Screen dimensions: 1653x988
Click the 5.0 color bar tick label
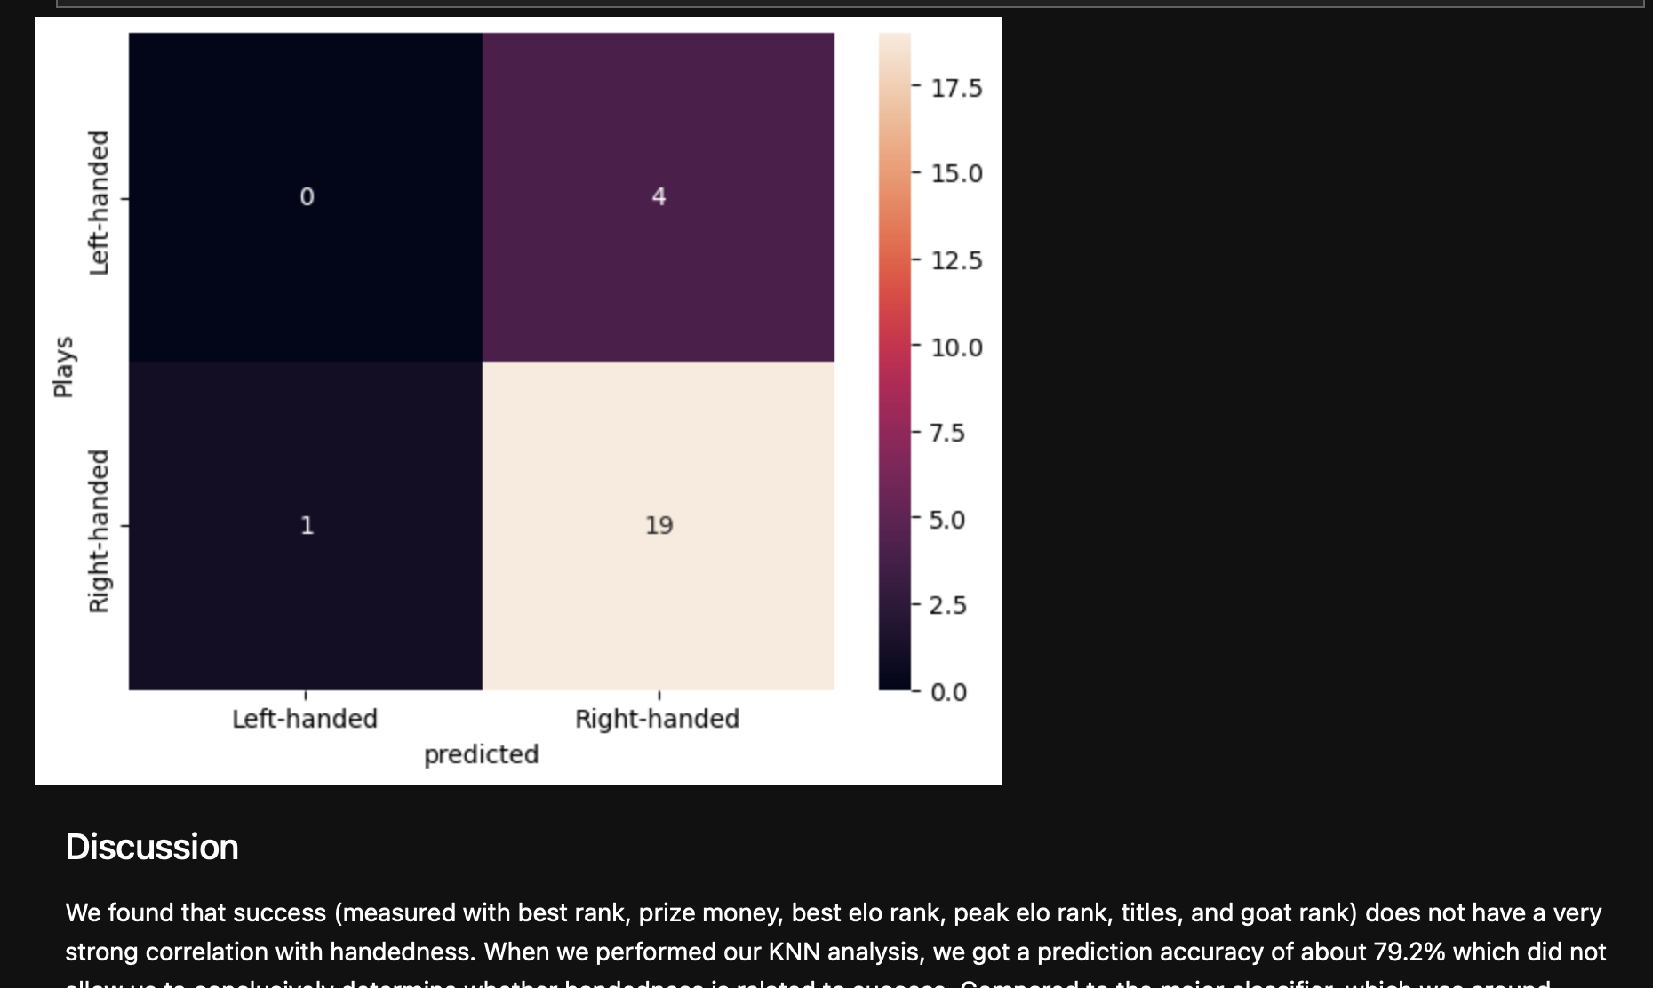click(x=947, y=520)
